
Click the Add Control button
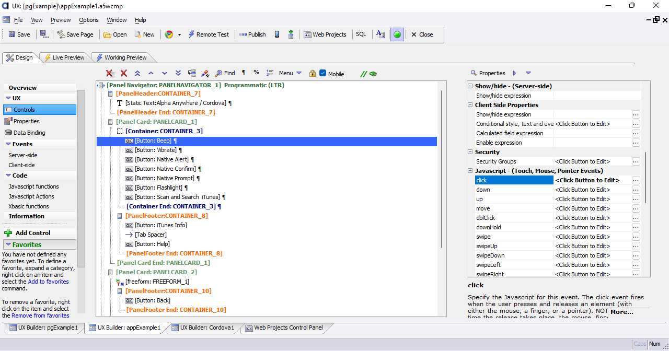(x=27, y=233)
